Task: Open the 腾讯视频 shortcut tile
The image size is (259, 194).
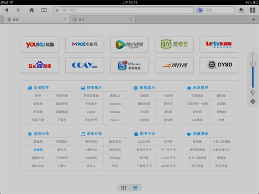Action: coord(129,44)
